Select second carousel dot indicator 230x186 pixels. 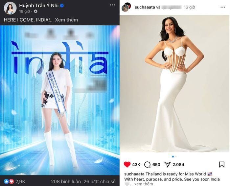(176, 156)
